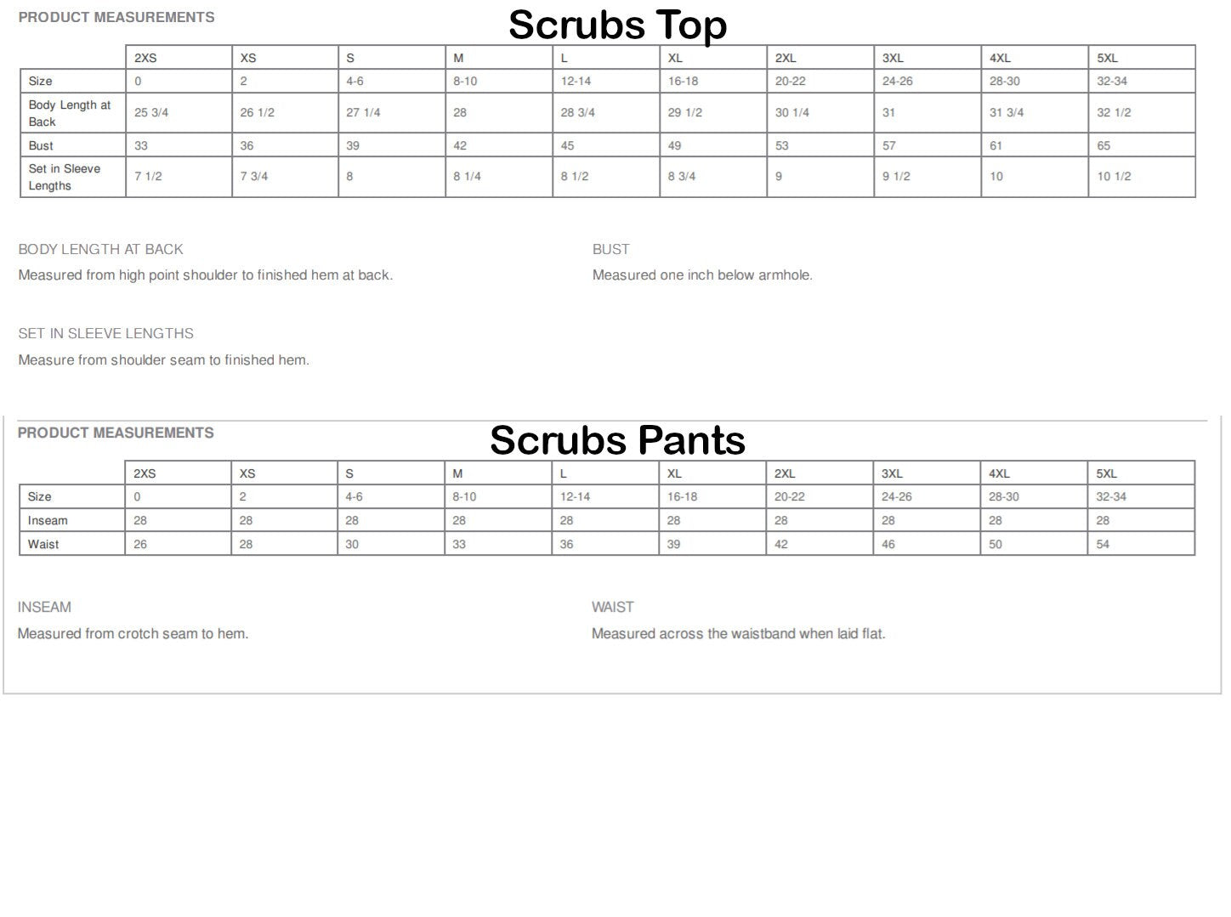Select the 5XL column header in top table
Screen dimensions: 1231x917
pos(1107,58)
